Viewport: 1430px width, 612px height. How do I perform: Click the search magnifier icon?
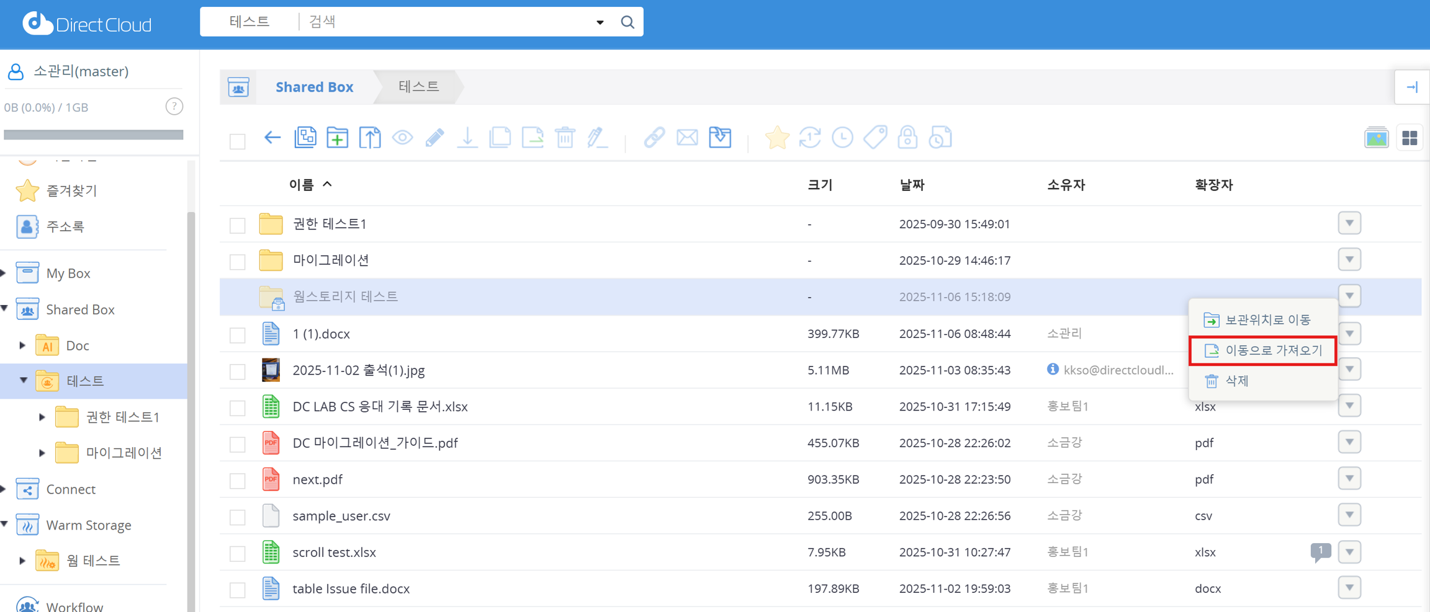pos(627,22)
